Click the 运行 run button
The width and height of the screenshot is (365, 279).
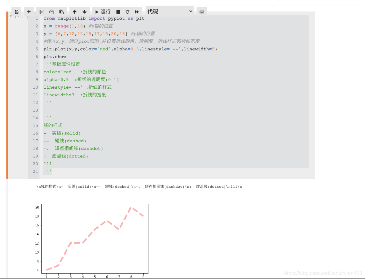point(103,12)
